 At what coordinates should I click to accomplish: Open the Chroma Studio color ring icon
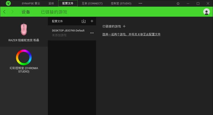[x=24, y=57]
